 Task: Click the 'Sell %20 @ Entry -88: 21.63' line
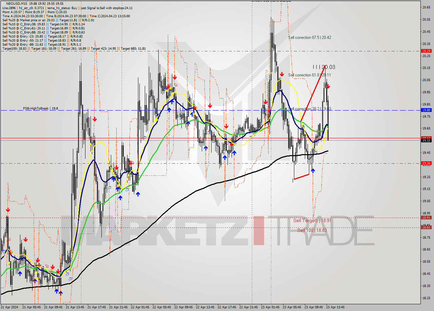click(x=41, y=44)
